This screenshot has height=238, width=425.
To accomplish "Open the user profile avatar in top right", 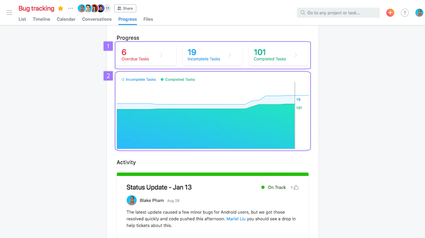I will click(x=419, y=13).
